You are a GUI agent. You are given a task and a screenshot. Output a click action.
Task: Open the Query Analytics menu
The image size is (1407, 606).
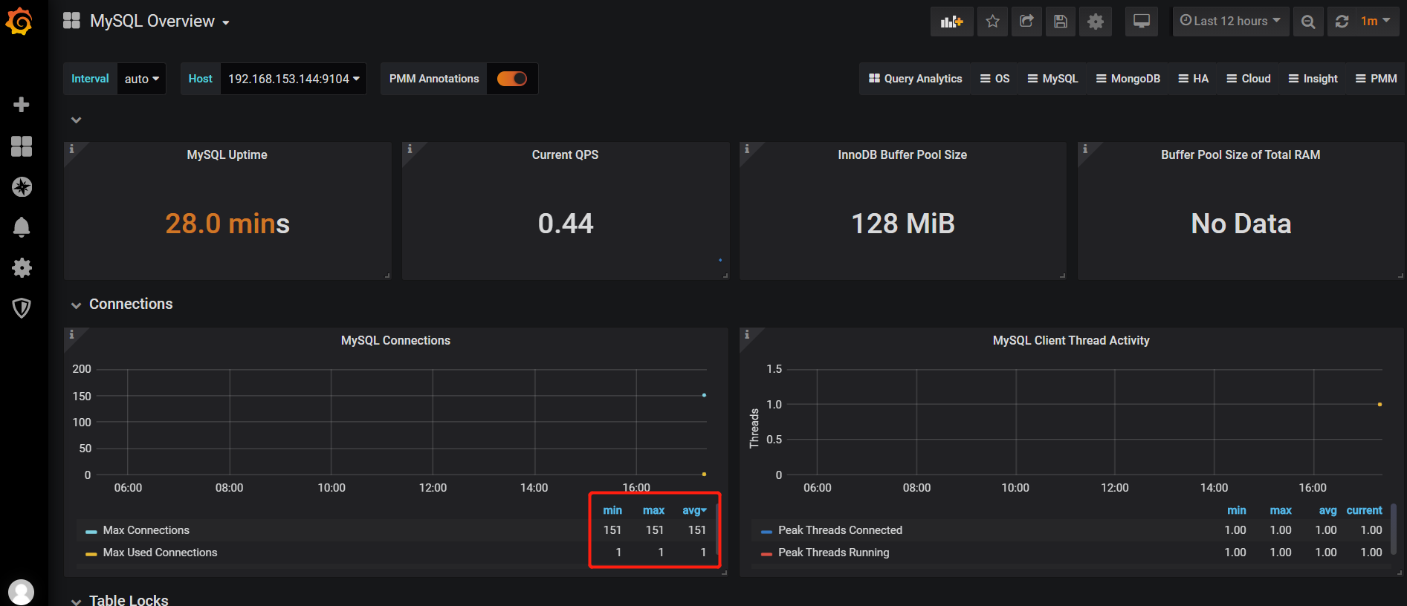pyautogui.click(x=915, y=79)
